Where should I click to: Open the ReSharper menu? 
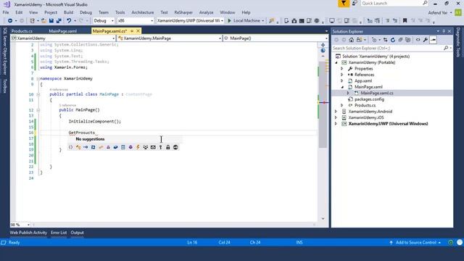183,12
